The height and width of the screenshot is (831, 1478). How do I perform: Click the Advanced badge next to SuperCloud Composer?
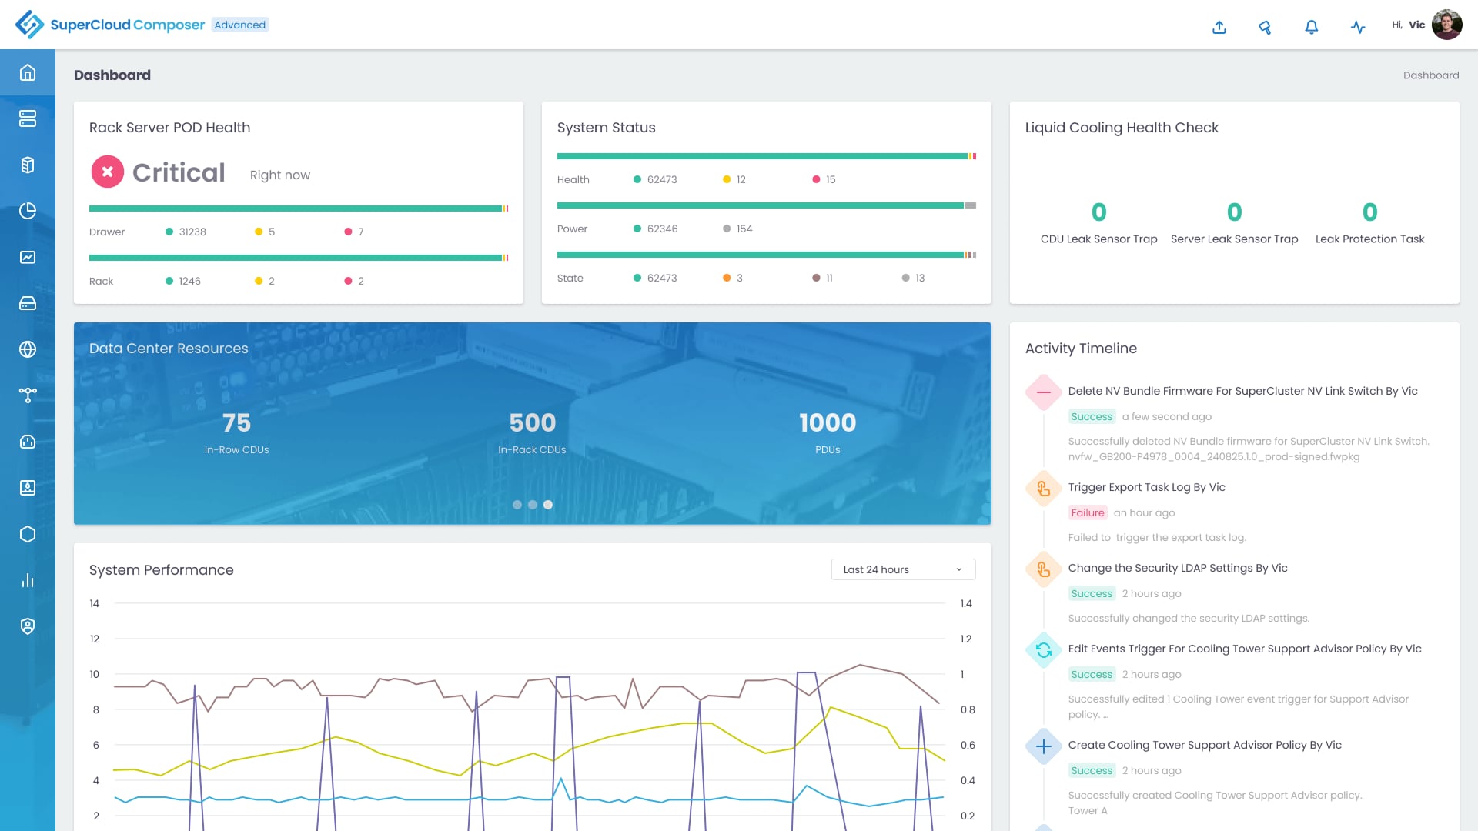[x=240, y=25]
